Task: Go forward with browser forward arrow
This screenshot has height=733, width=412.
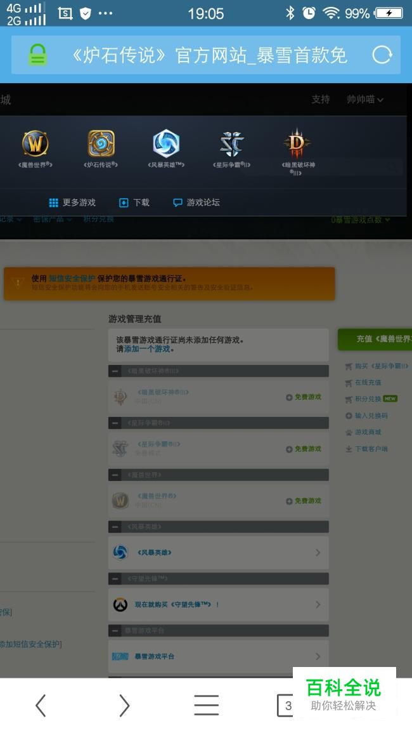Action: click(x=124, y=705)
